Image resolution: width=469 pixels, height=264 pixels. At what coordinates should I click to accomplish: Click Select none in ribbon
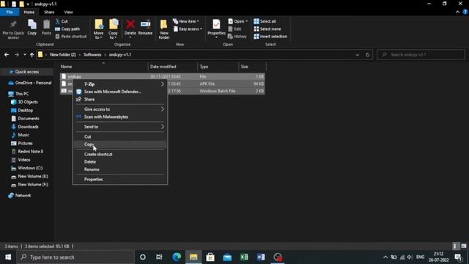coord(267,29)
